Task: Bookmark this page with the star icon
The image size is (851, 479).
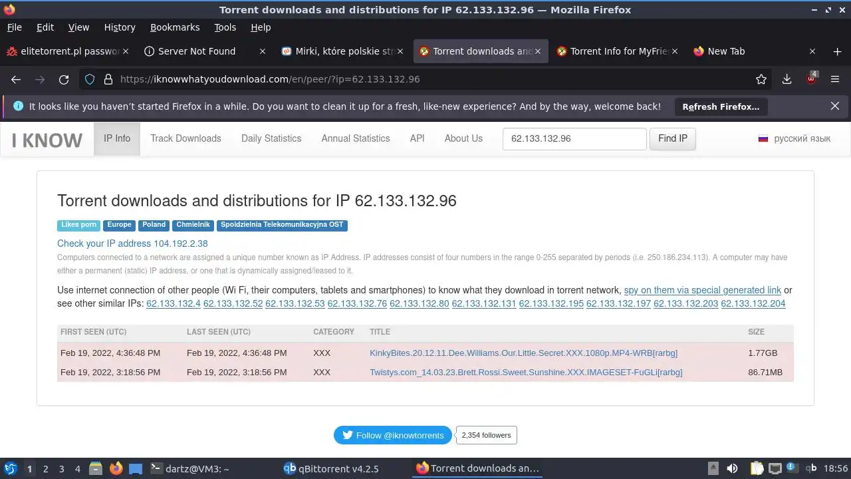Action: coord(761,79)
